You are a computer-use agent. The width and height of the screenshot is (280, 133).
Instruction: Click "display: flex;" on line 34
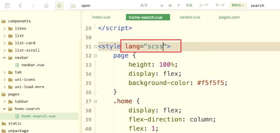click(155, 74)
